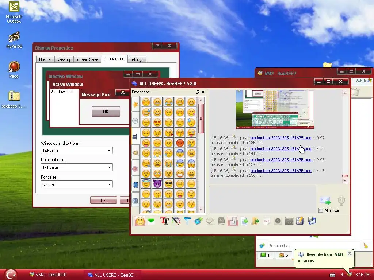This screenshot has width=374, height=280.
Task: Click the folder with green arrow icon
Action: [255, 221]
